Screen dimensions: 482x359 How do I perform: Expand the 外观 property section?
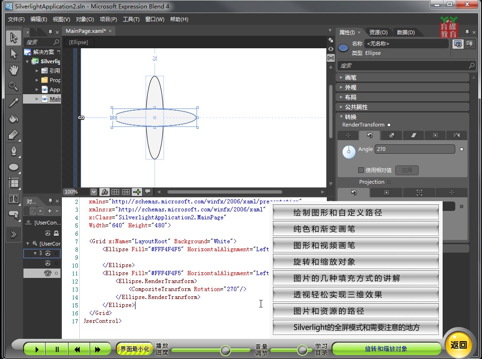point(403,87)
